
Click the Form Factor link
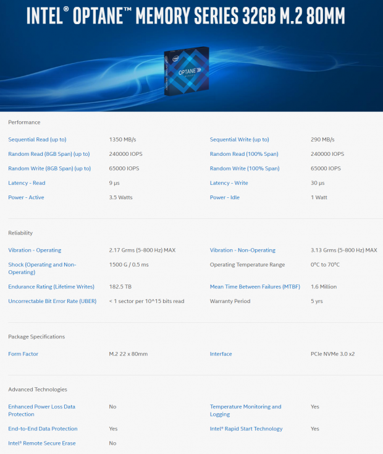click(x=23, y=354)
